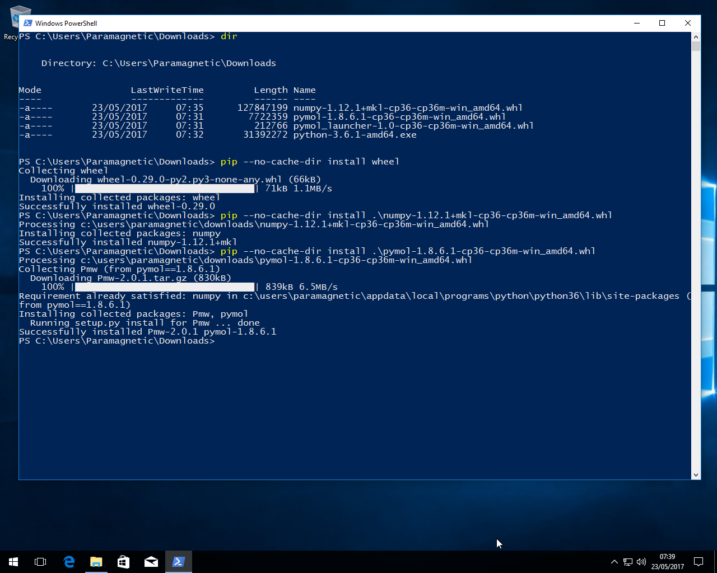Open File Explorer from the taskbar
This screenshot has width=717, height=573.
tap(96, 562)
